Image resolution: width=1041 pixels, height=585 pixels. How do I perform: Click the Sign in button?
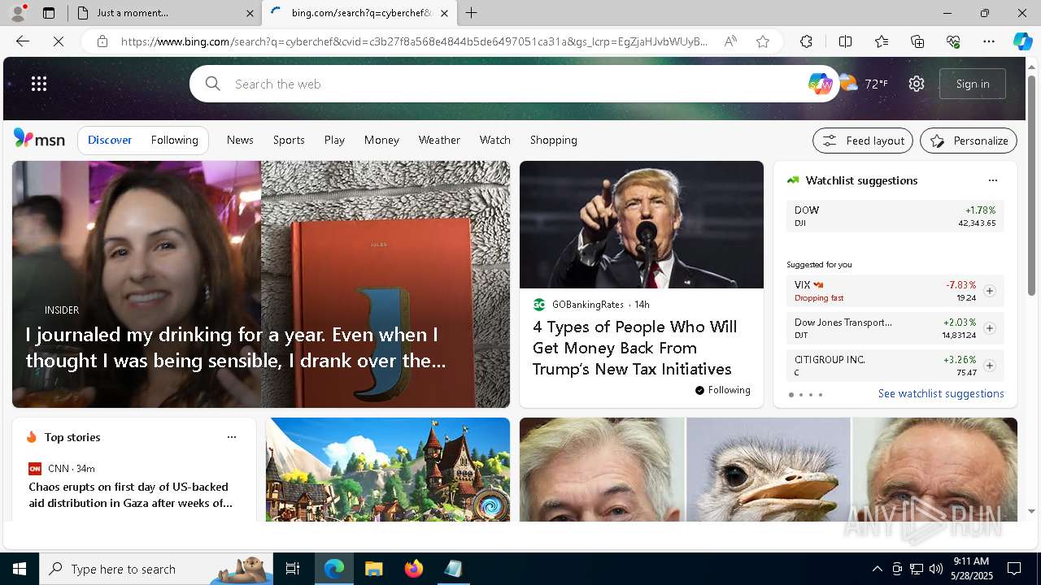pos(973,84)
